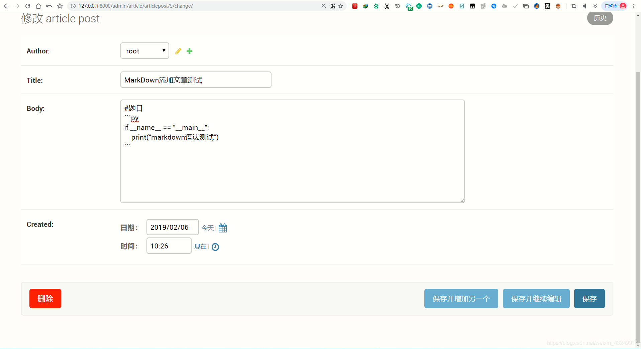Click the checkmark extension icon

coord(515,6)
